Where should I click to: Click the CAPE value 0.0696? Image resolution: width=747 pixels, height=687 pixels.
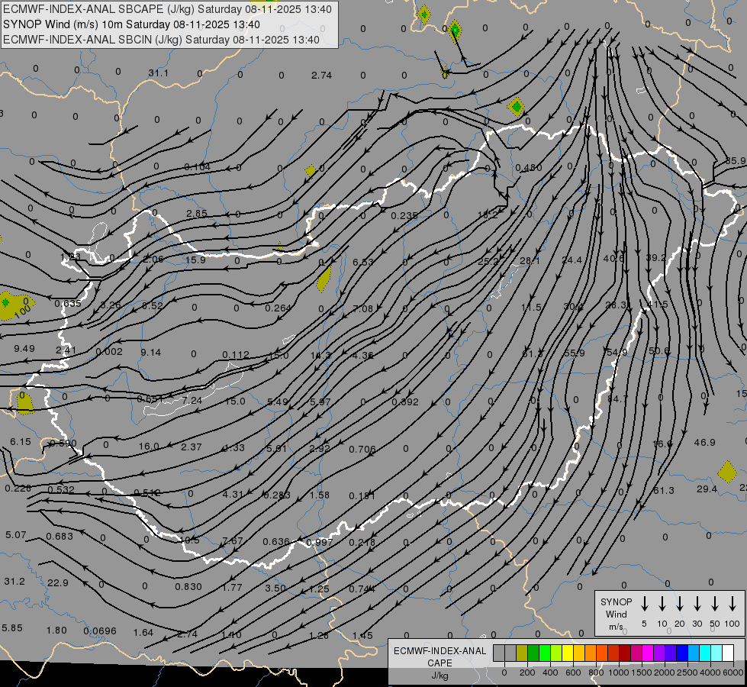(x=100, y=631)
